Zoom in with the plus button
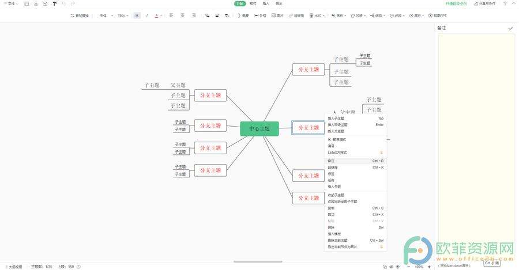 [429, 267]
